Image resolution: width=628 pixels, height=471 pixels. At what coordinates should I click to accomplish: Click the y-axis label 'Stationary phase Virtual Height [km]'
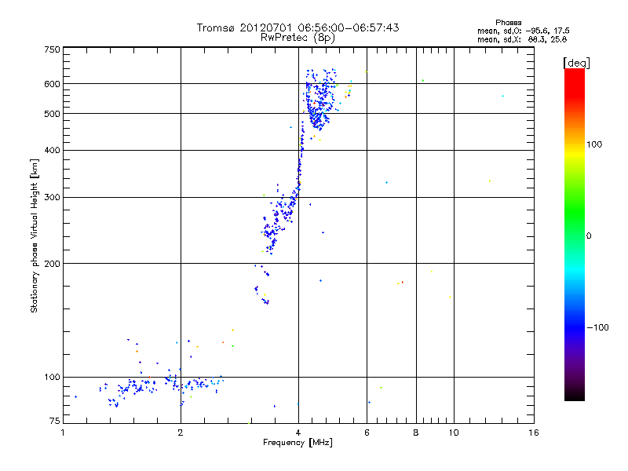tap(35, 236)
